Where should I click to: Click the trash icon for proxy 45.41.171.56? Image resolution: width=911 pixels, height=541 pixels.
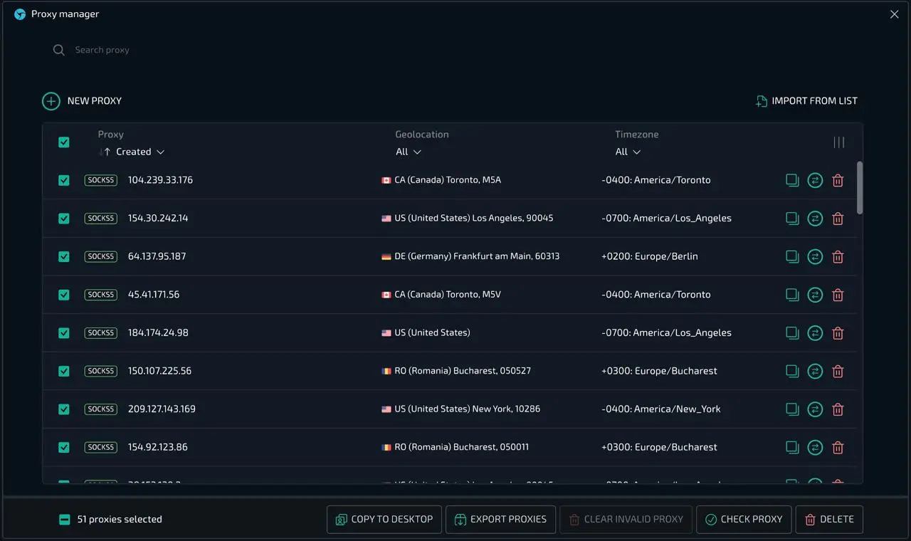[838, 295]
